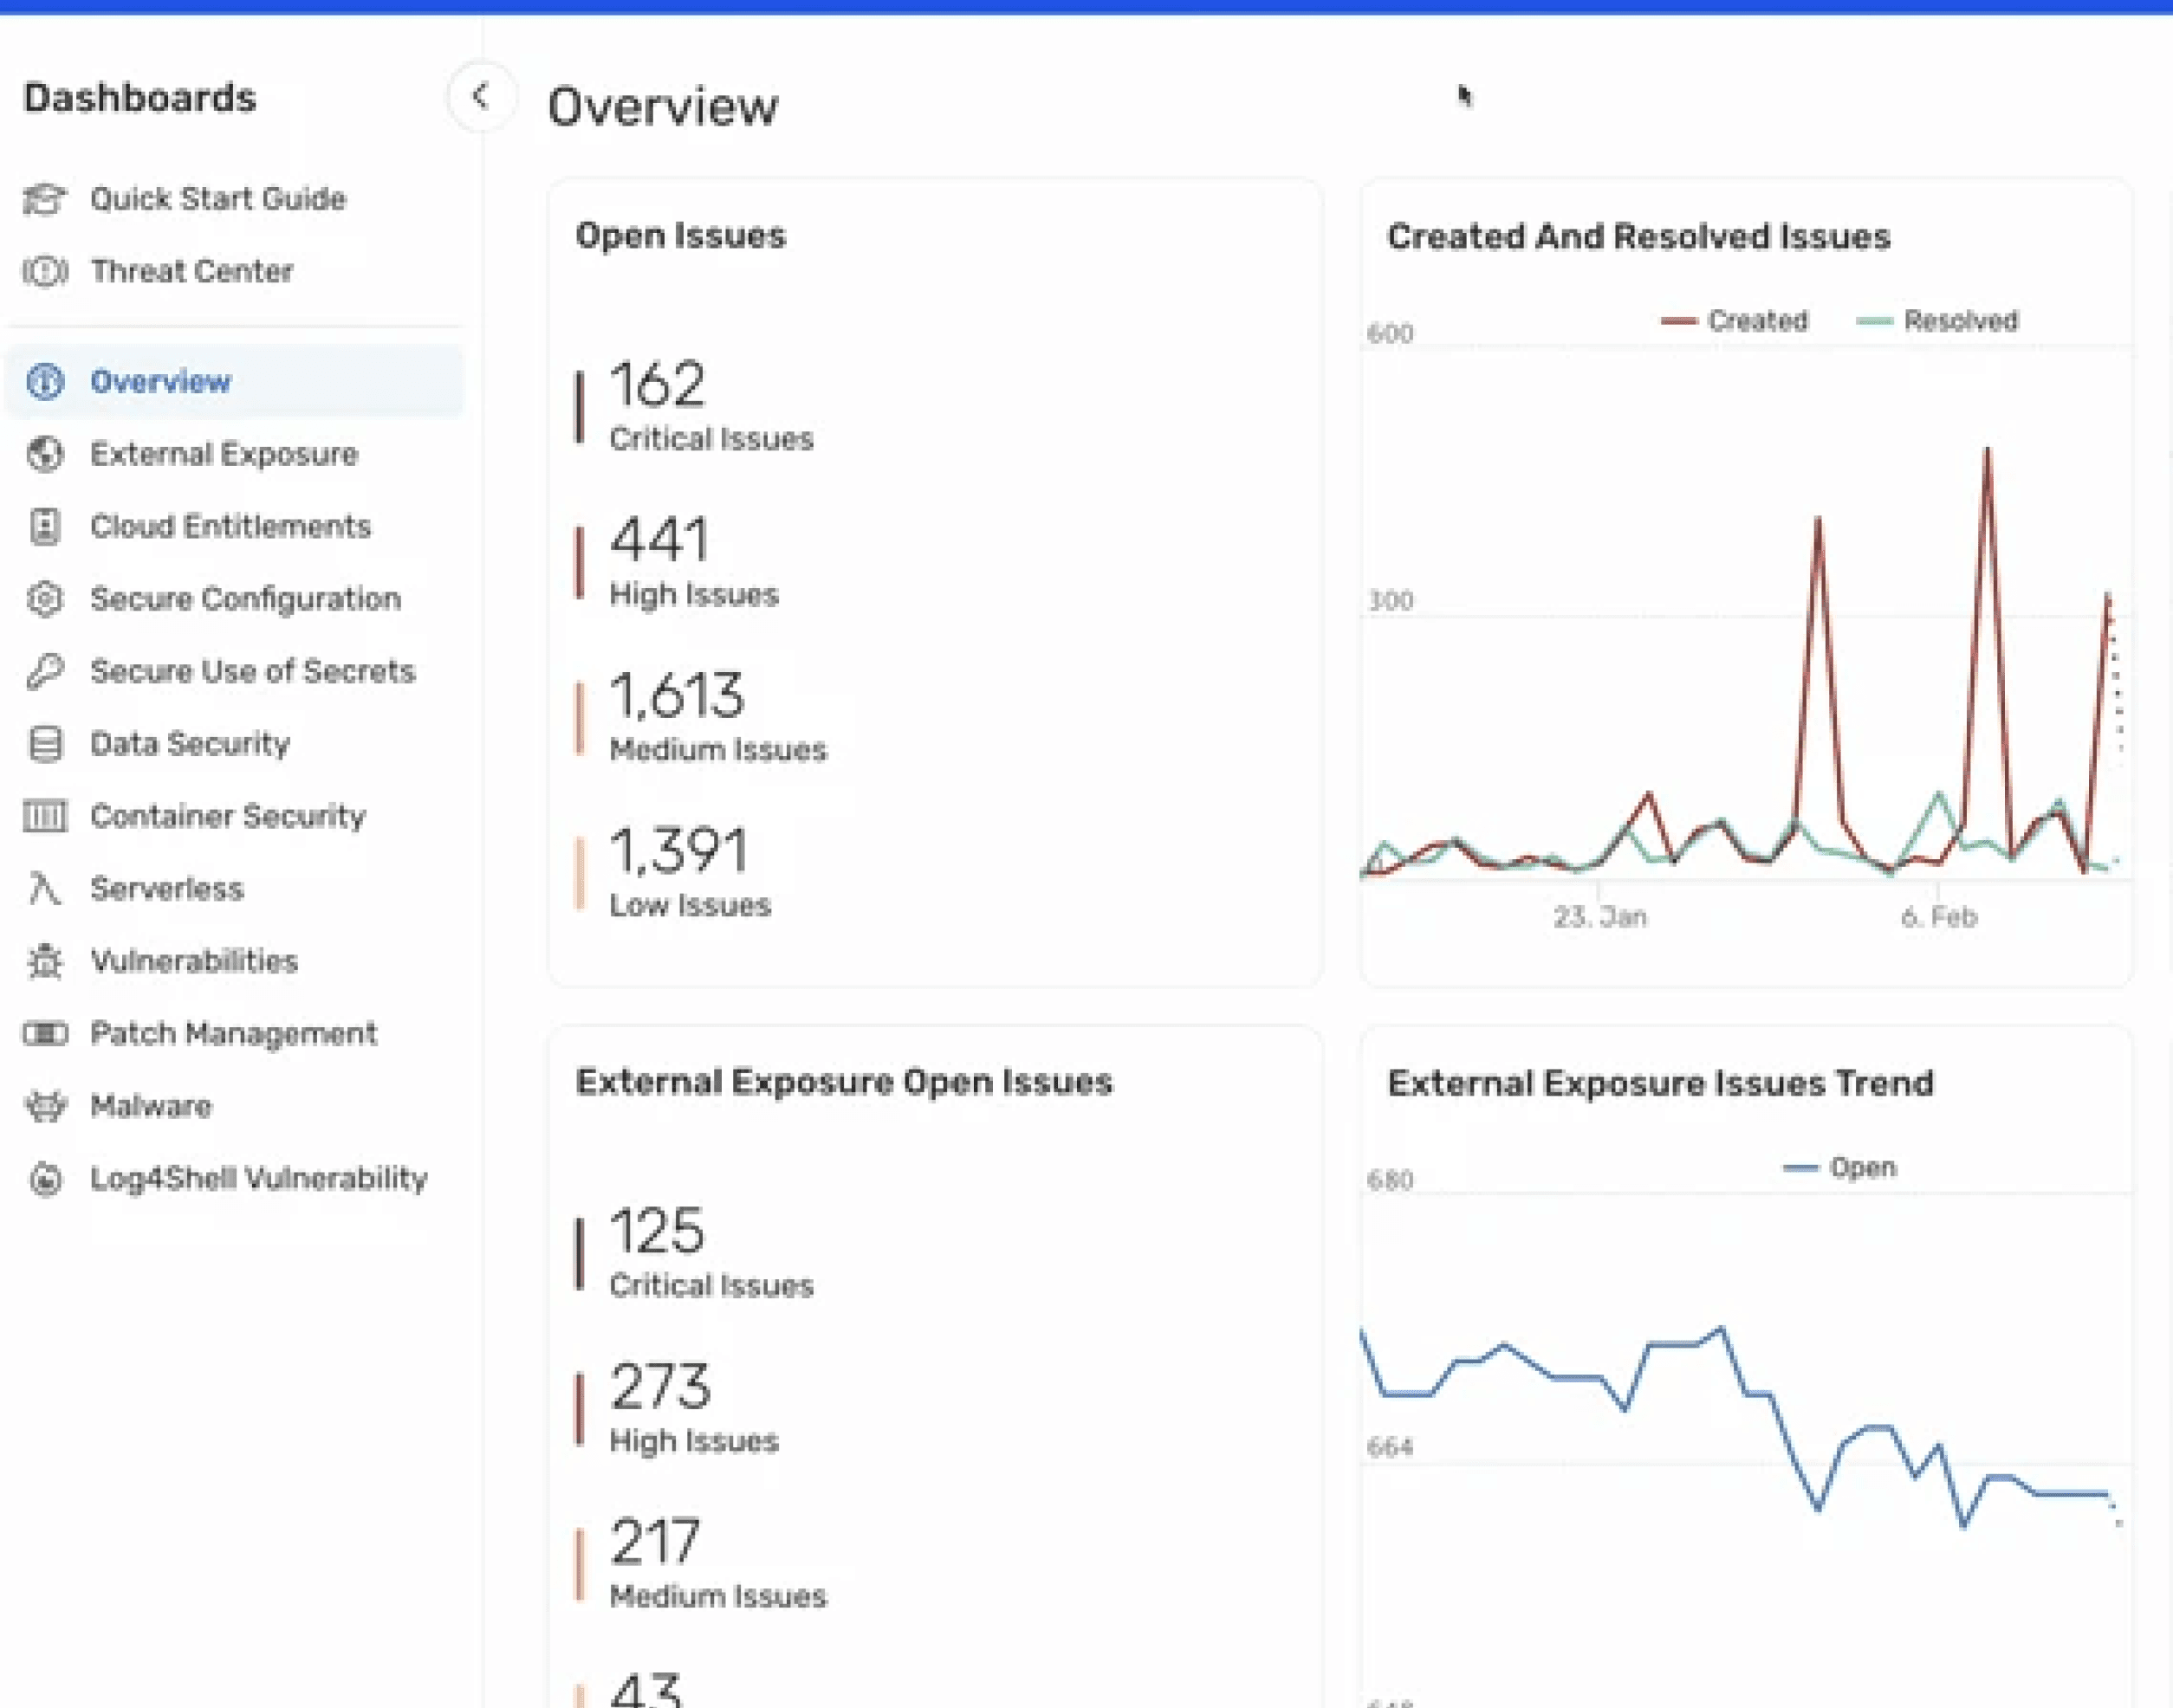Toggle the Created series in chart legend
The height and width of the screenshot is (1708, 2173).
(1735, 321)
